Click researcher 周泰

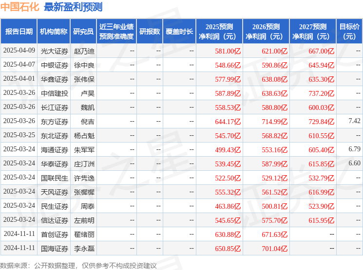88,206
